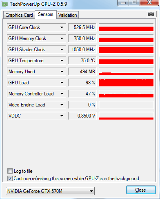Click the Memory Controller Load graph
Image resolution: width=160 pixels, height=199 pixels.
coord(126,94)
